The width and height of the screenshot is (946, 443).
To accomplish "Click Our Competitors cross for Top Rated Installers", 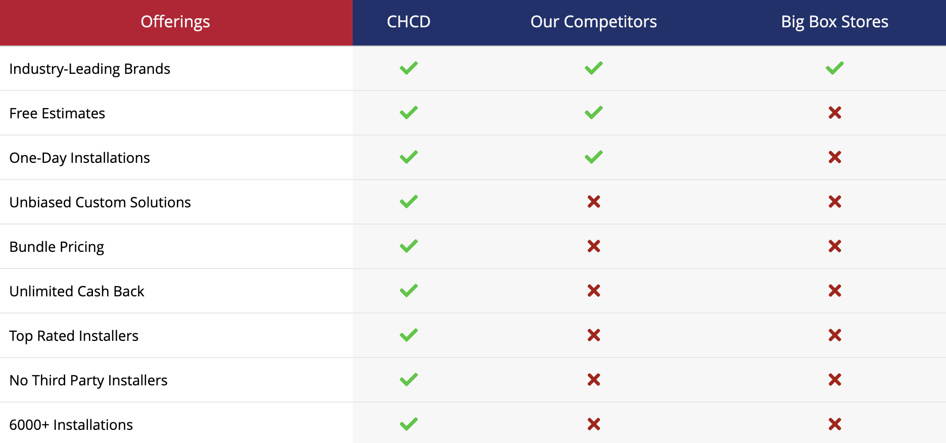I will (x=593, y=335).
